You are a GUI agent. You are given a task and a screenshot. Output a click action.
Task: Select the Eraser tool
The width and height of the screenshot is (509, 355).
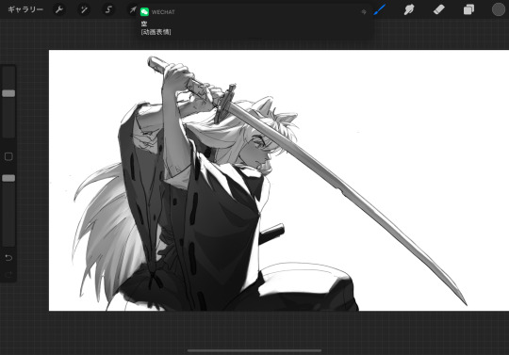(x=439, y=9)
